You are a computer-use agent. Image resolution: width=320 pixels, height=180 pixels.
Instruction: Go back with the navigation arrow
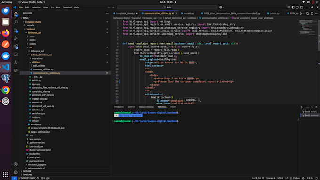point(109,8)
